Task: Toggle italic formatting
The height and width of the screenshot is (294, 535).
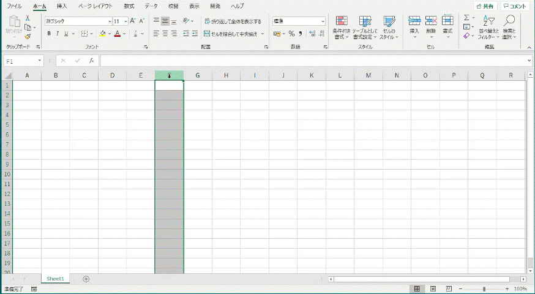Action: (57, 34)
